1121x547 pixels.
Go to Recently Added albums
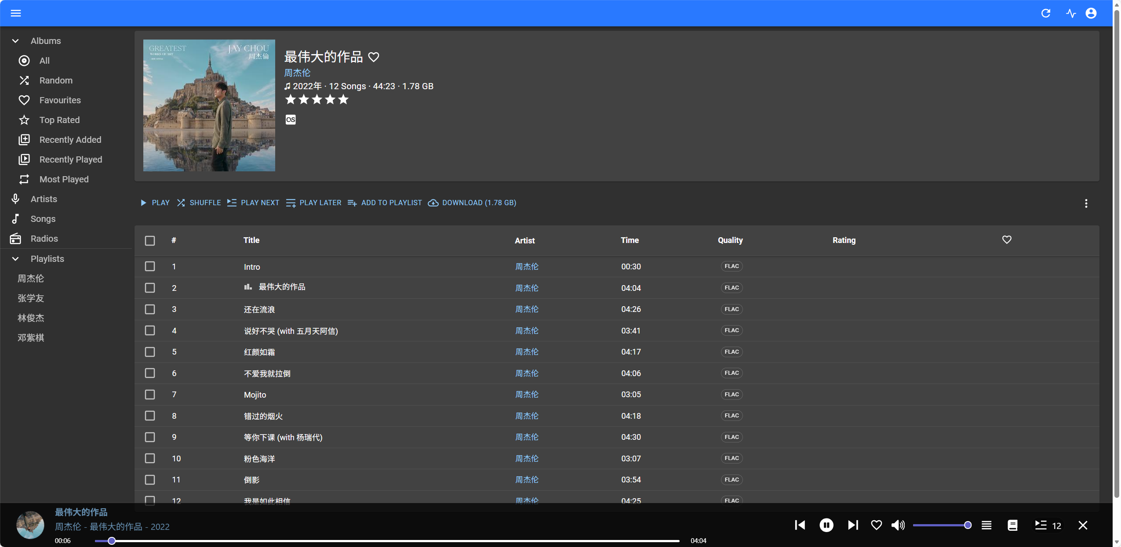(70, 140)
